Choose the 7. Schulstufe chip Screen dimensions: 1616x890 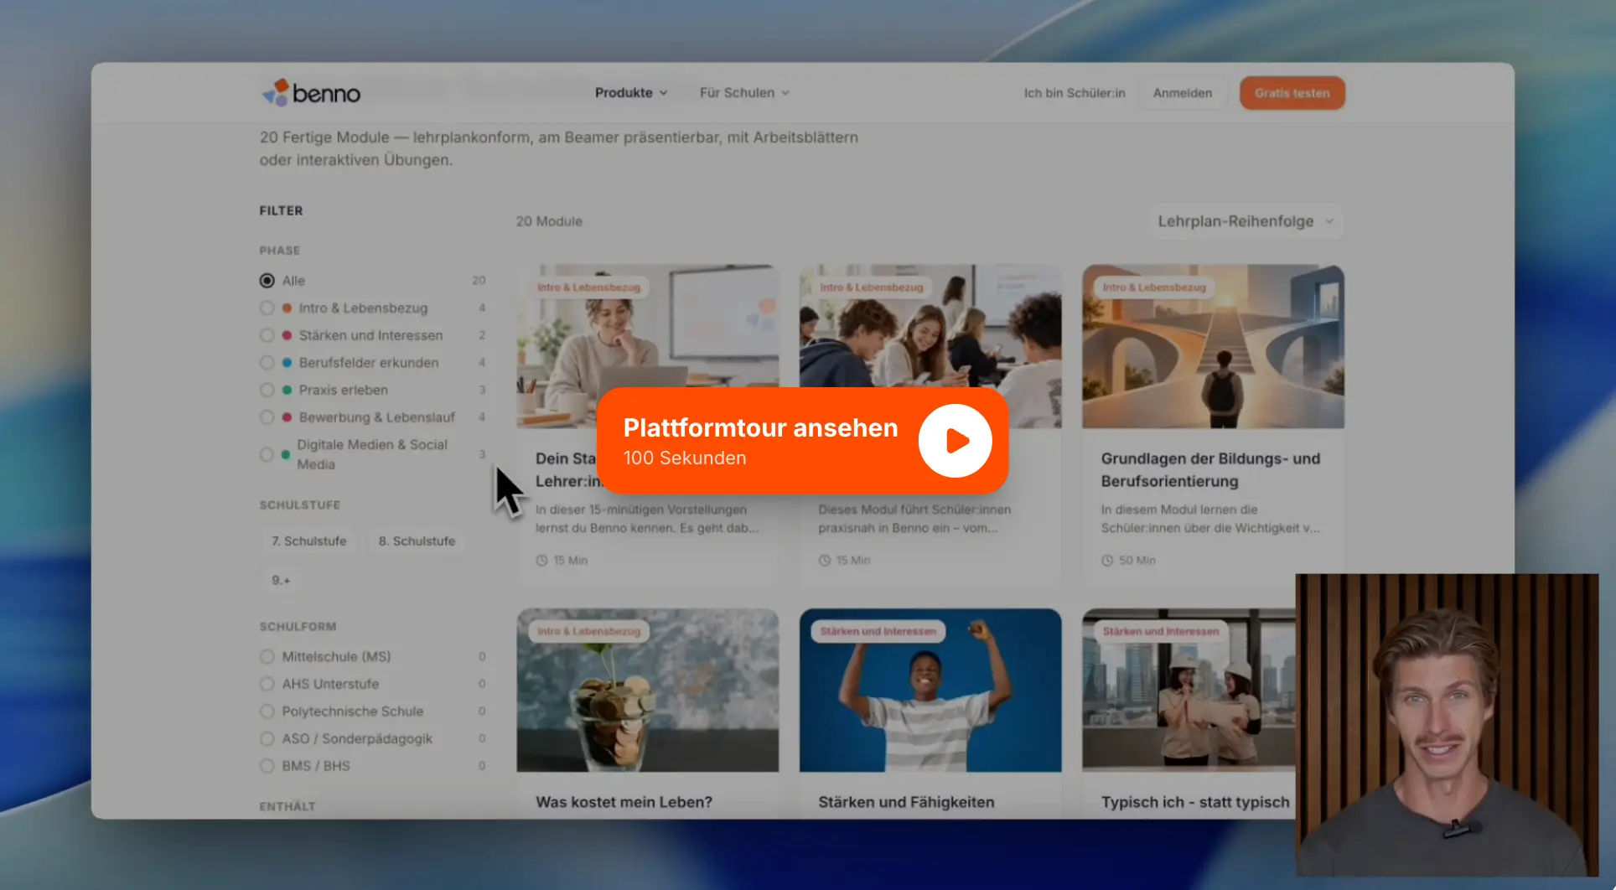(308, 541)
